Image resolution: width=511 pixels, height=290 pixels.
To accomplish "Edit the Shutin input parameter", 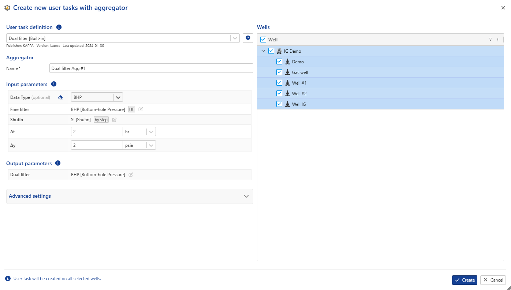I will (x=114, y=119).
